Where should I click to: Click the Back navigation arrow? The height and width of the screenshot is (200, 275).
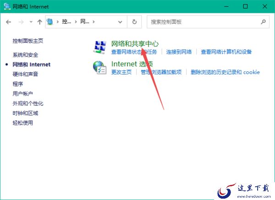8,22
